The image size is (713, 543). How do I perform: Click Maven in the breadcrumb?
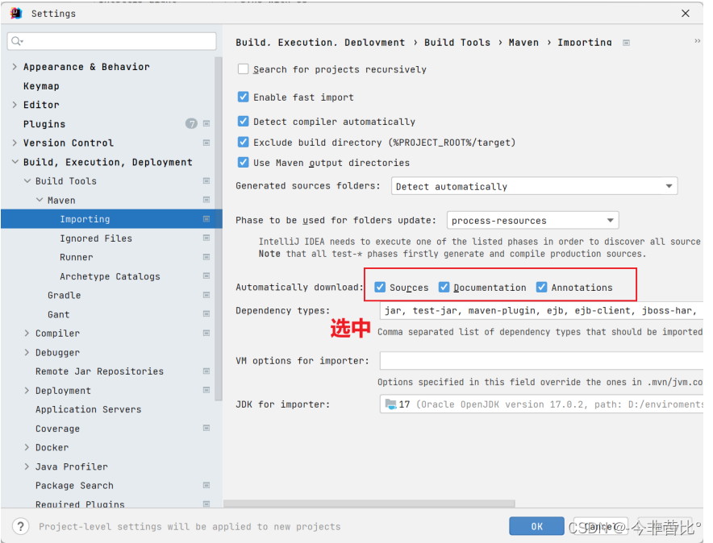coord(523,42)
